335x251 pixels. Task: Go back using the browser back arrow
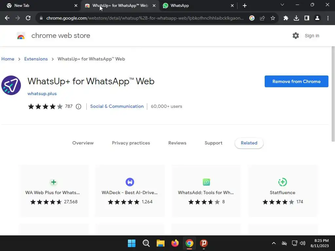(7, 18)
